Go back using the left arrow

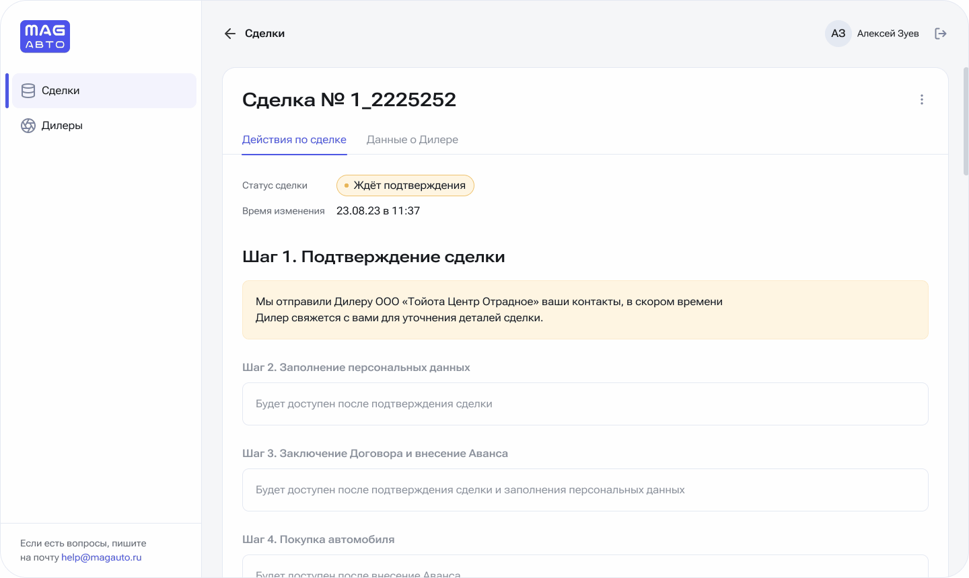[230, 34]
